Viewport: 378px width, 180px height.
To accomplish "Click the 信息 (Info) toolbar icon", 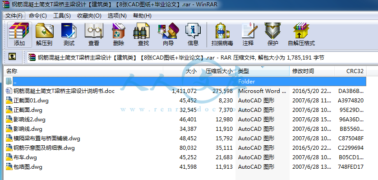I will (x=193, y=31).
